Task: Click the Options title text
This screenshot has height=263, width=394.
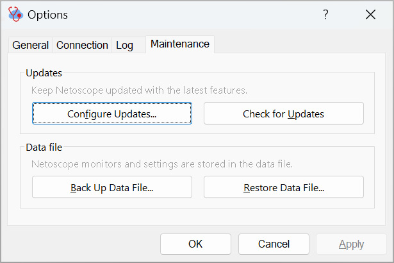Action: 48,15
